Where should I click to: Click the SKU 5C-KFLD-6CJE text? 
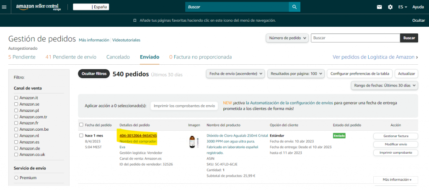(223, 164)
